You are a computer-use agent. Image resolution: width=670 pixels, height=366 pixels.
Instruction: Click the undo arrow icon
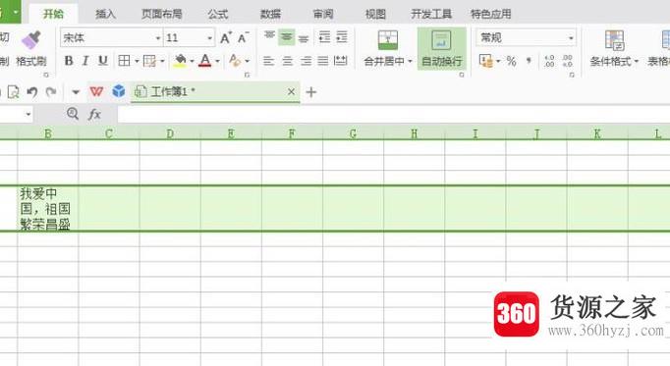coord(32,91)
